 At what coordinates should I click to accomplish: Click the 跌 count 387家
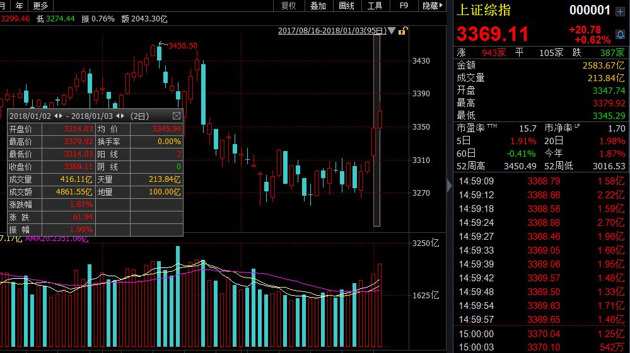(x=612, y=52)
